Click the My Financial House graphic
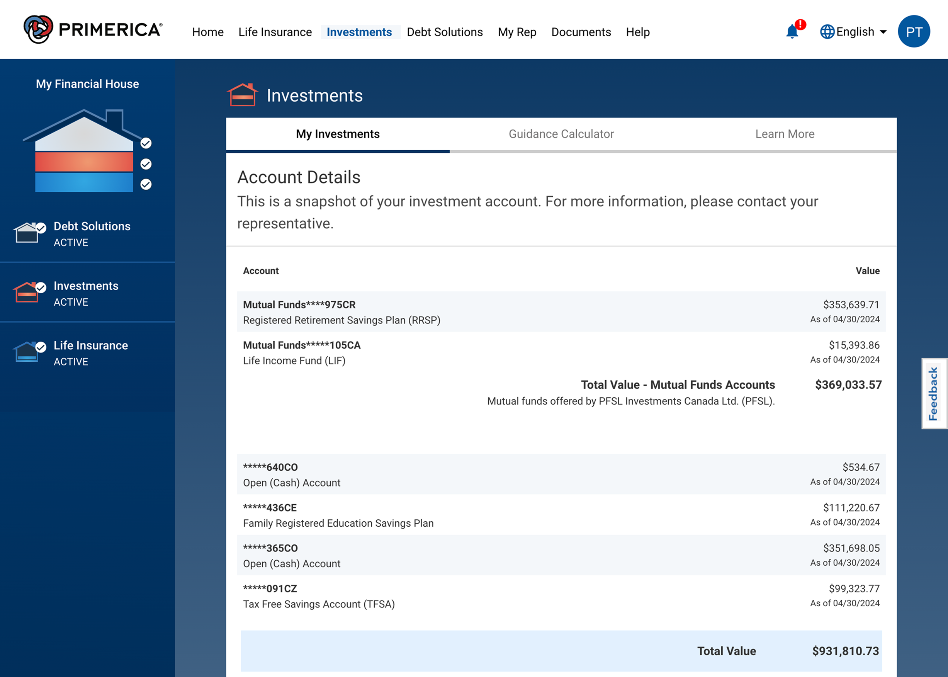 (x=84, y=151)
